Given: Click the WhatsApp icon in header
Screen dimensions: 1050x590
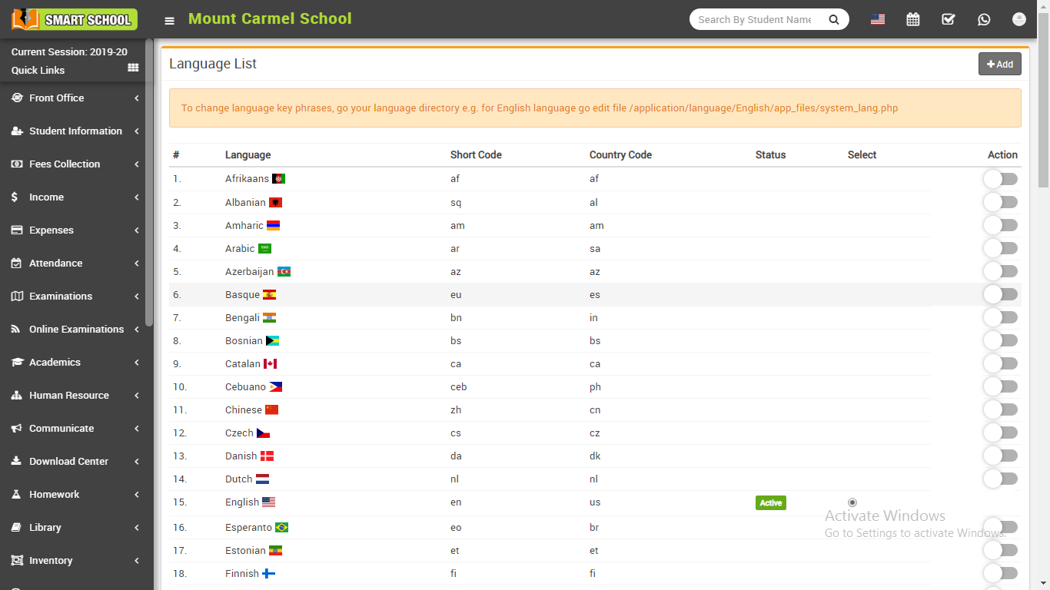Looking at the screenshot, I should coord(984,20).
